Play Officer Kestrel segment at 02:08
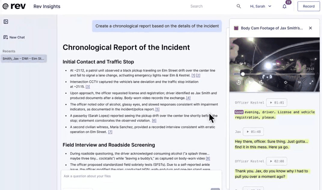Viewport: 322px width, 190px height. click(277, 161)
